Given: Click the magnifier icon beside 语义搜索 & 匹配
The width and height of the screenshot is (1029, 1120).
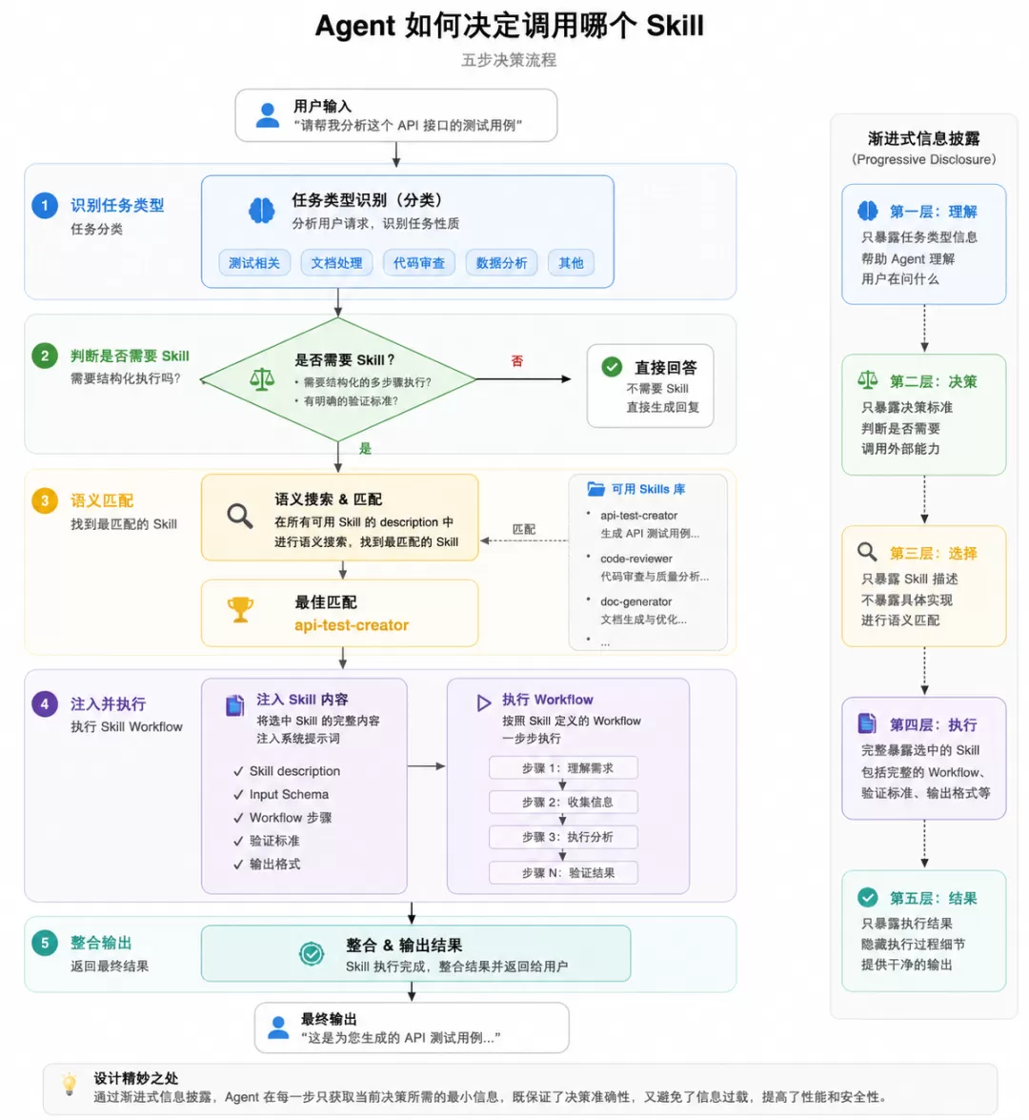Looking at the screenshot, I should click(240, 515).
